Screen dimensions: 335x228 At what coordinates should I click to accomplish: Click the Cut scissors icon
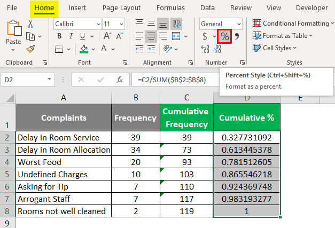(30, 24)
